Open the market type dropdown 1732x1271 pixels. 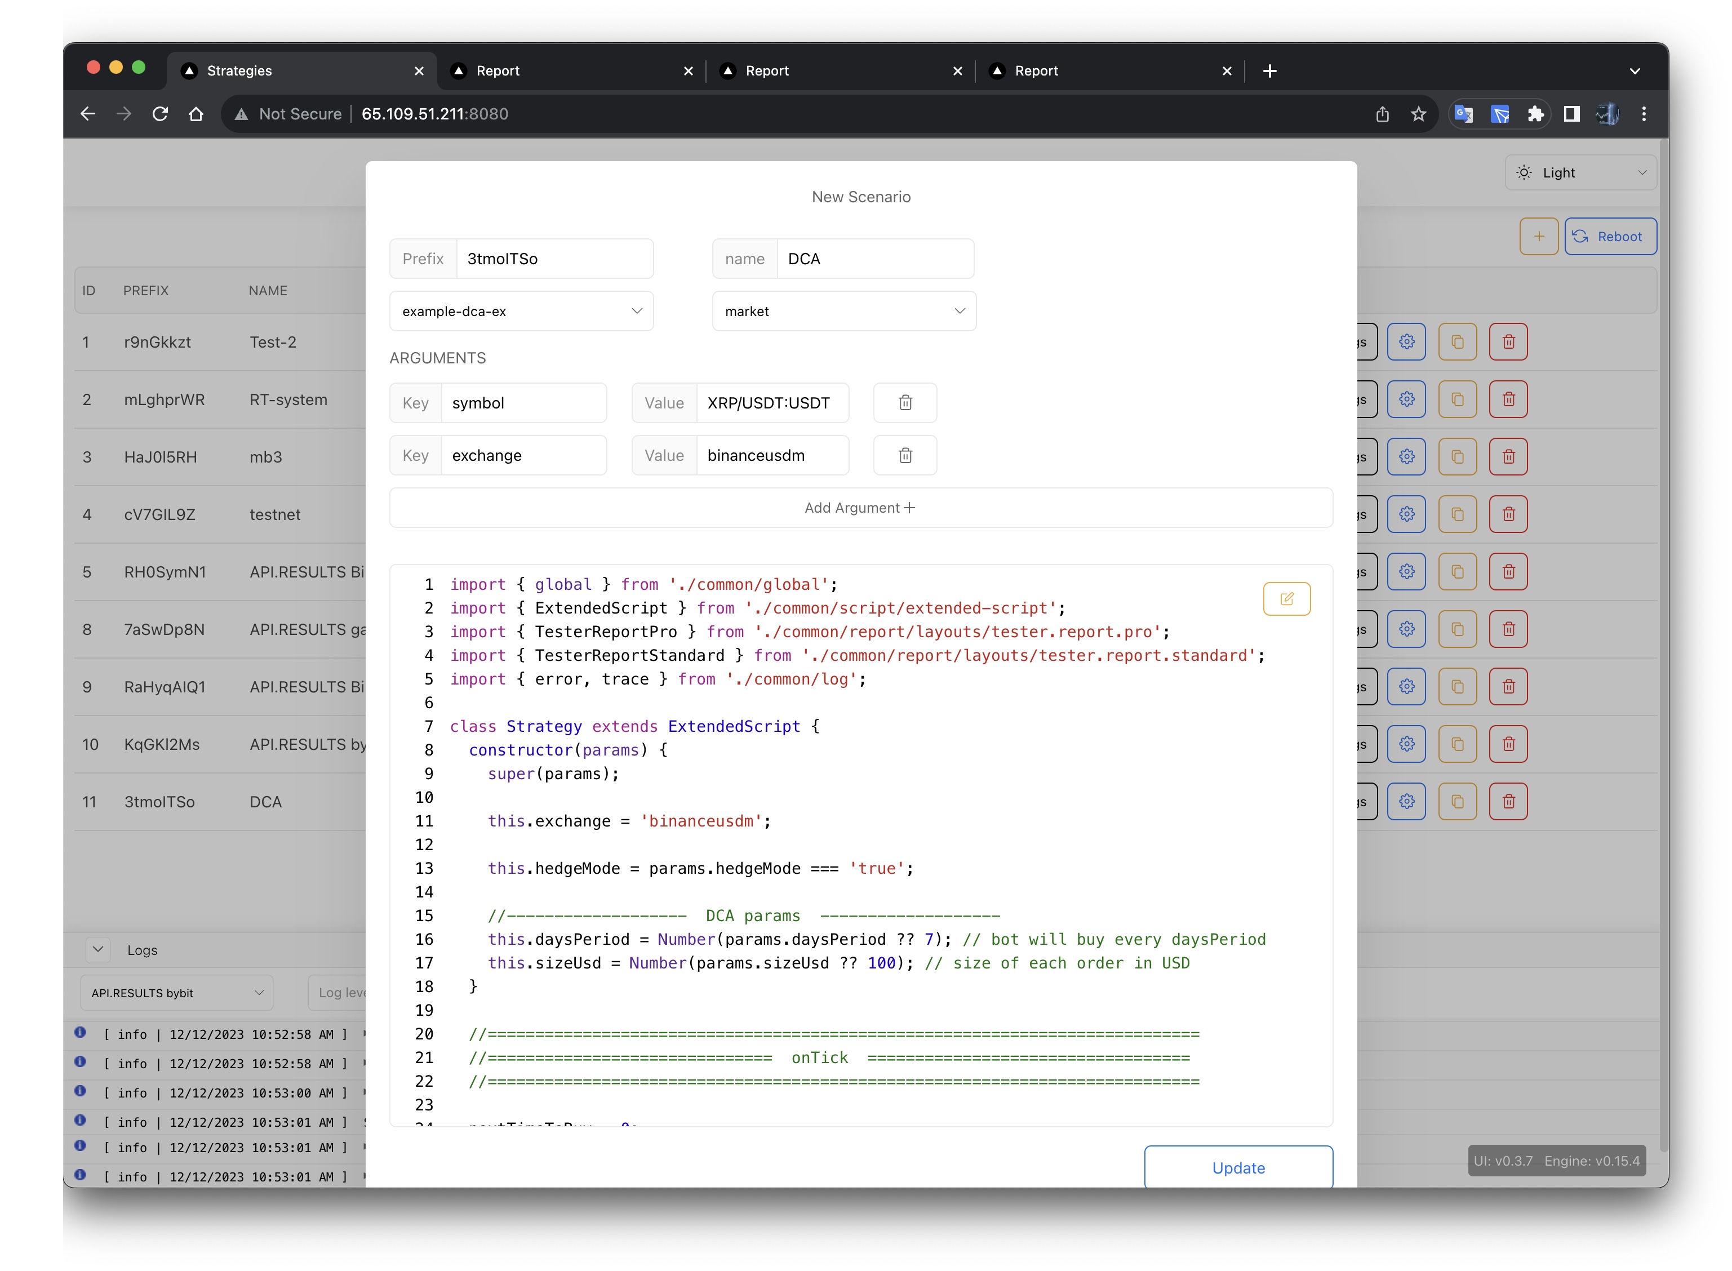tap(843, 311)
